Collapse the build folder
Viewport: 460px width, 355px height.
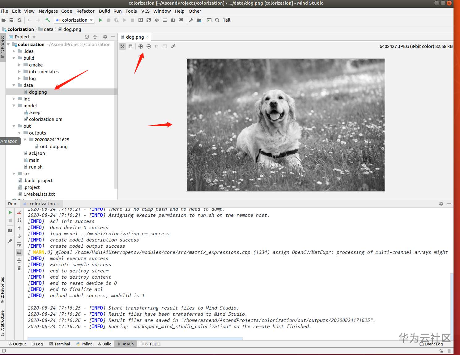tap(14, 58)
